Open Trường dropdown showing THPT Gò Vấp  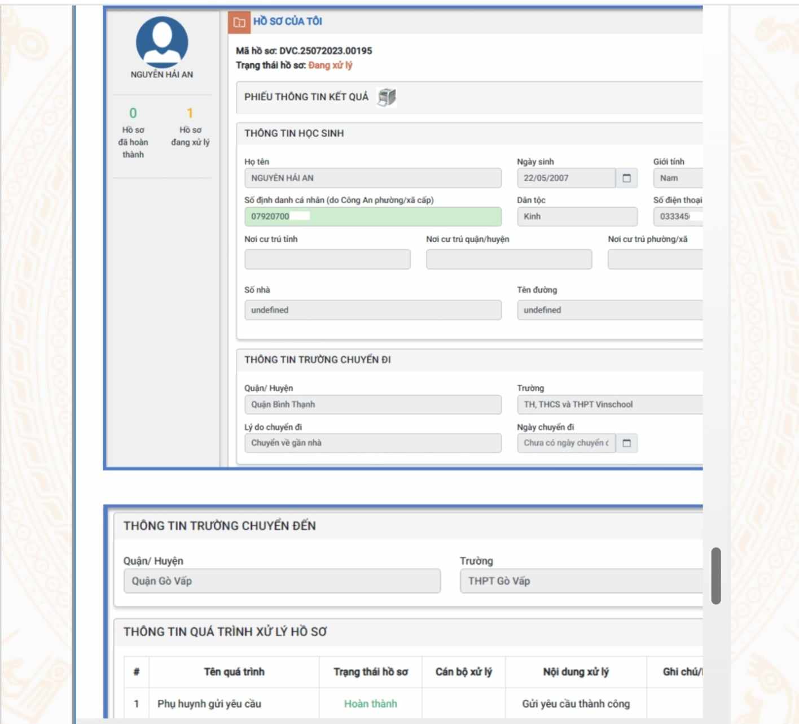(581, 581)
